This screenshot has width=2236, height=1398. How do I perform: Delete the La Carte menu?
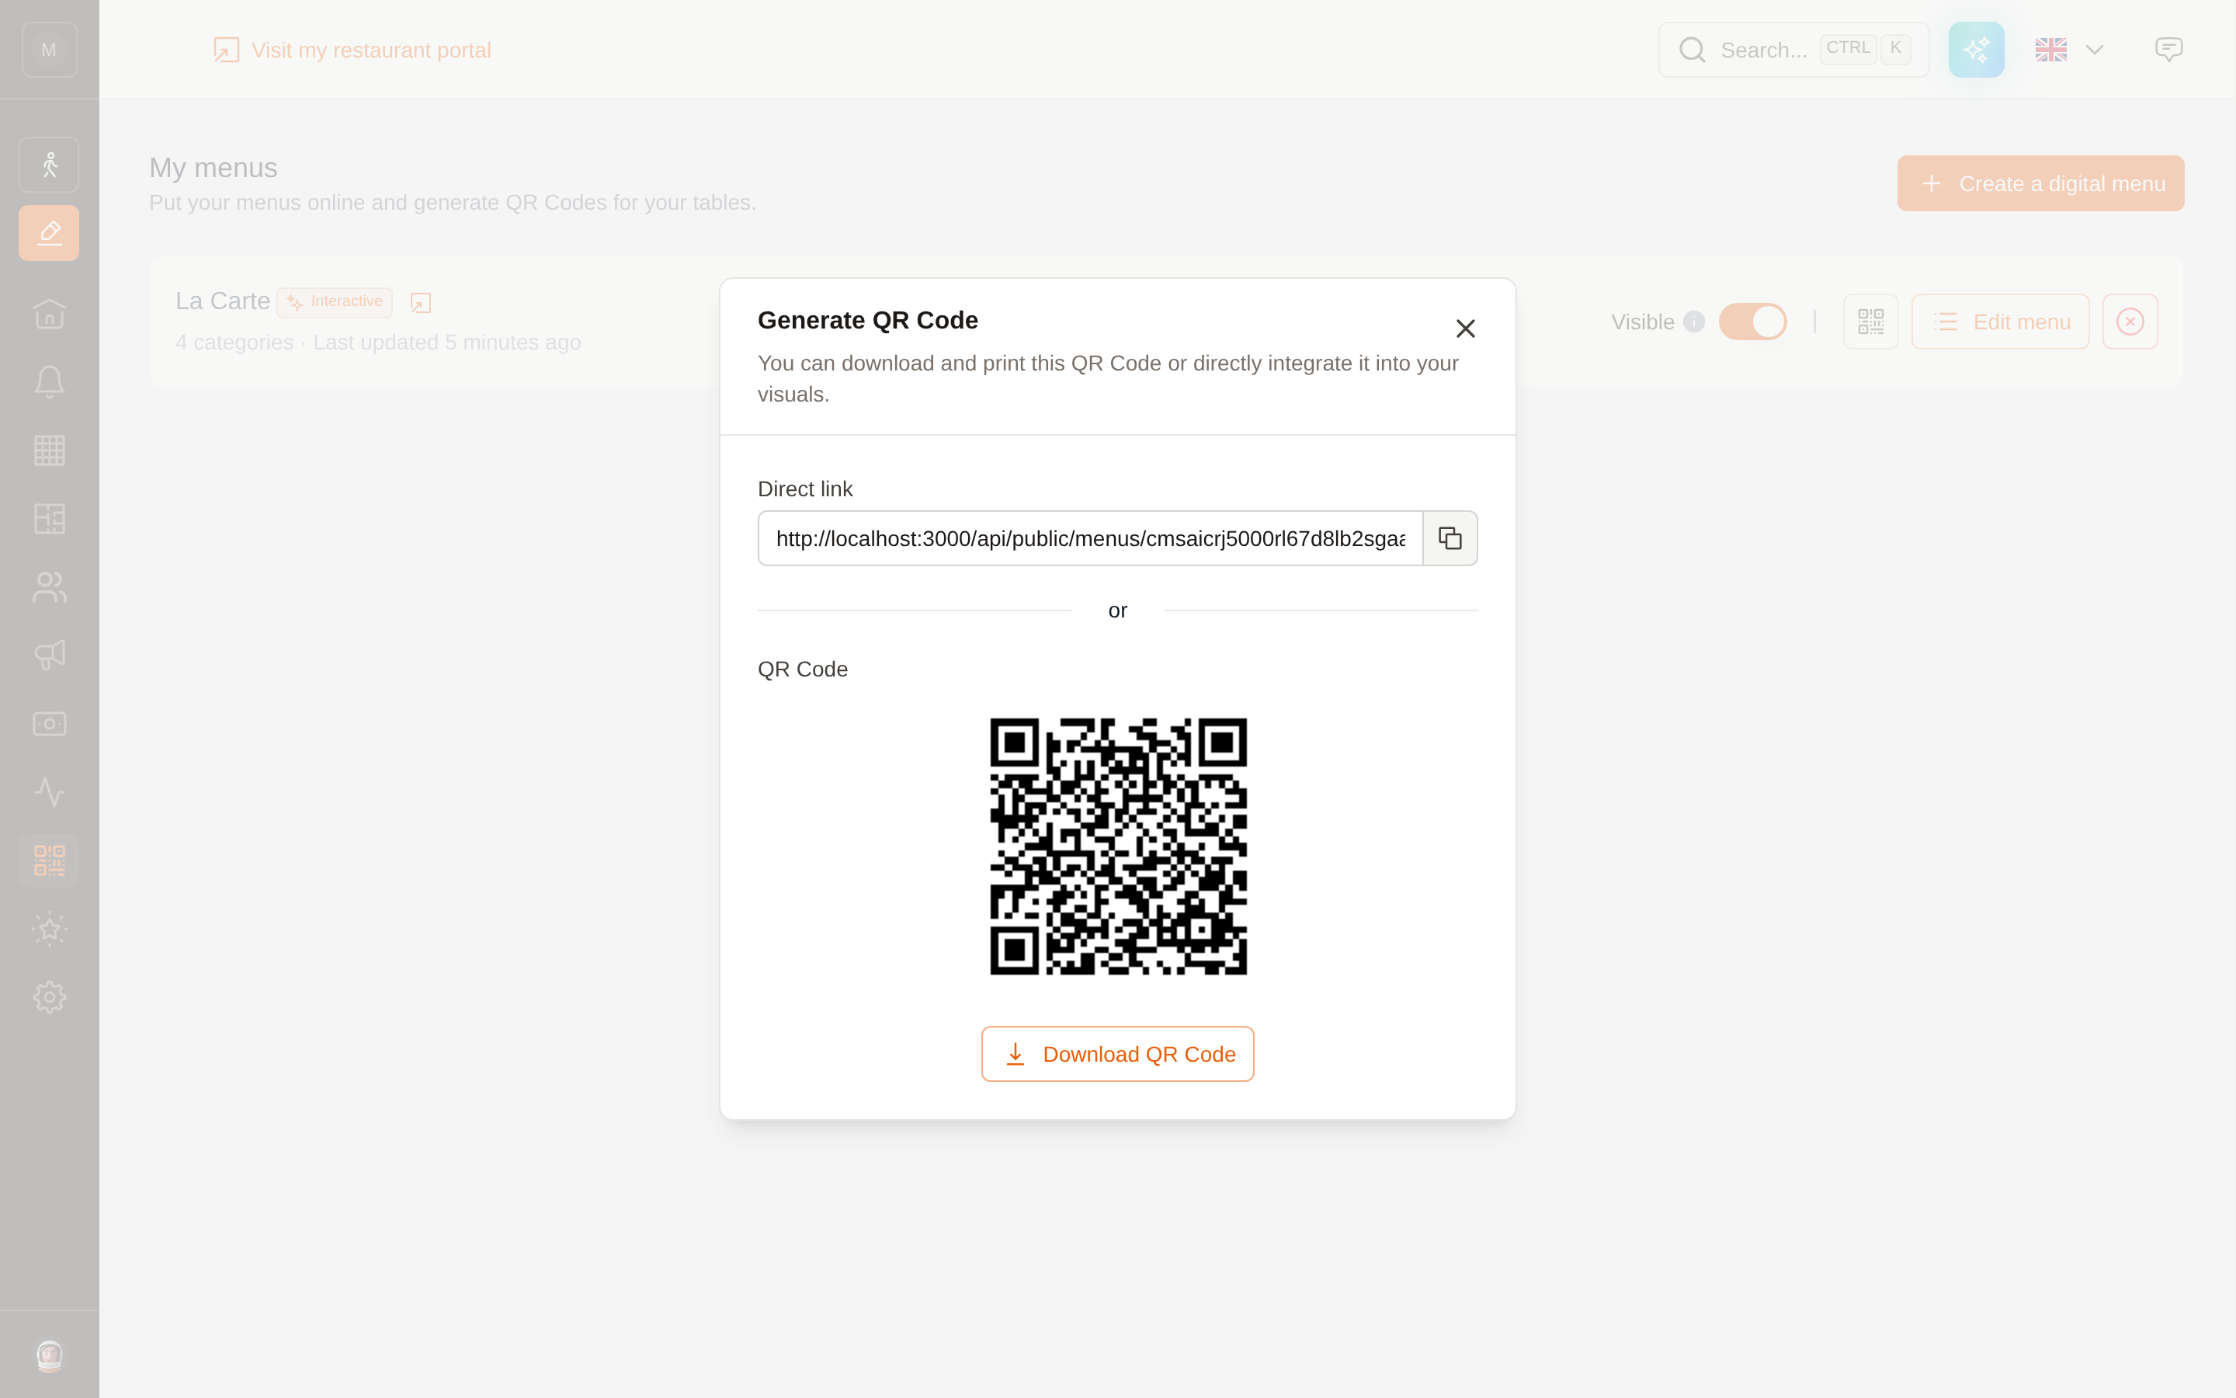2130,322
